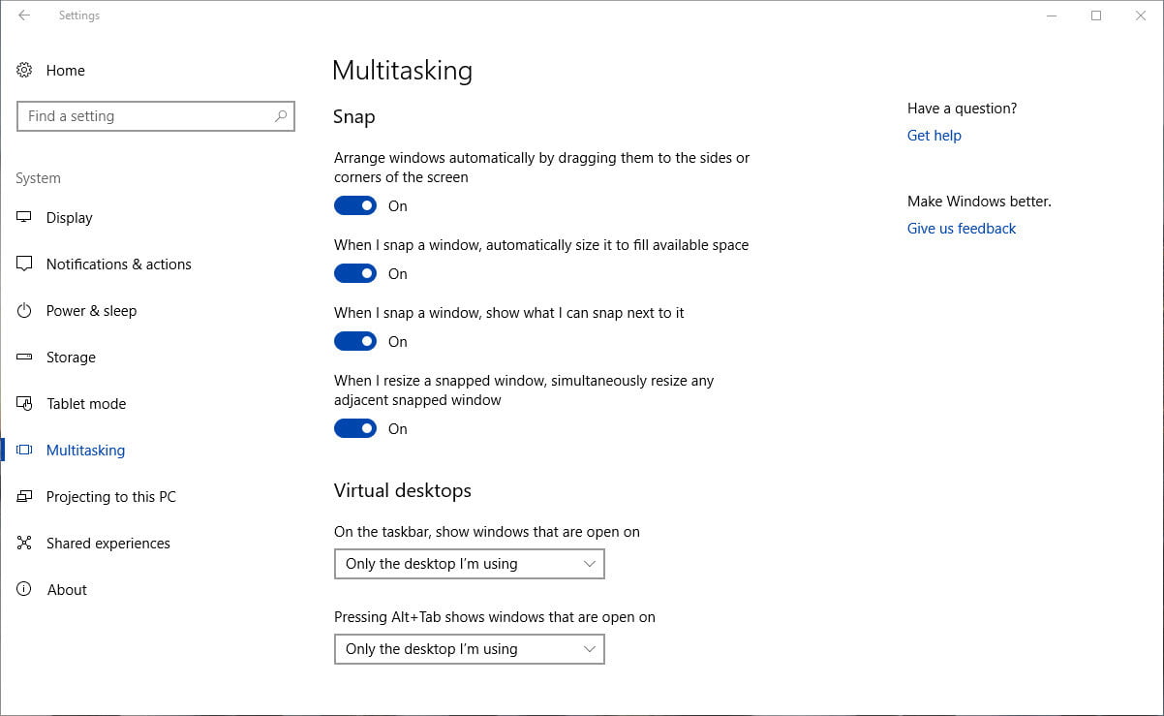Screen dimensions: 1164x716
Task: Open Home settings page
Action: click(66, 70)
